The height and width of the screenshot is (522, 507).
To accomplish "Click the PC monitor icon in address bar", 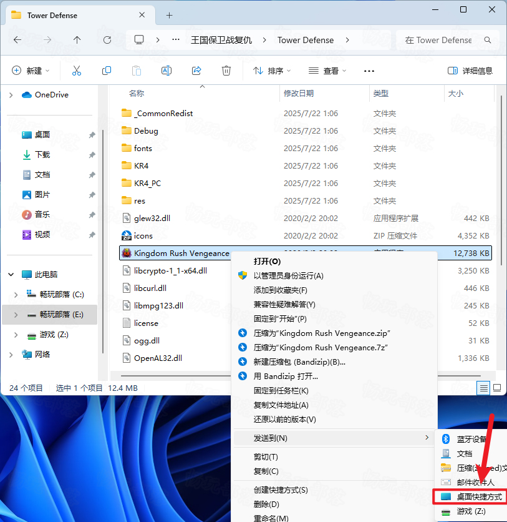I will pos(139,40).
